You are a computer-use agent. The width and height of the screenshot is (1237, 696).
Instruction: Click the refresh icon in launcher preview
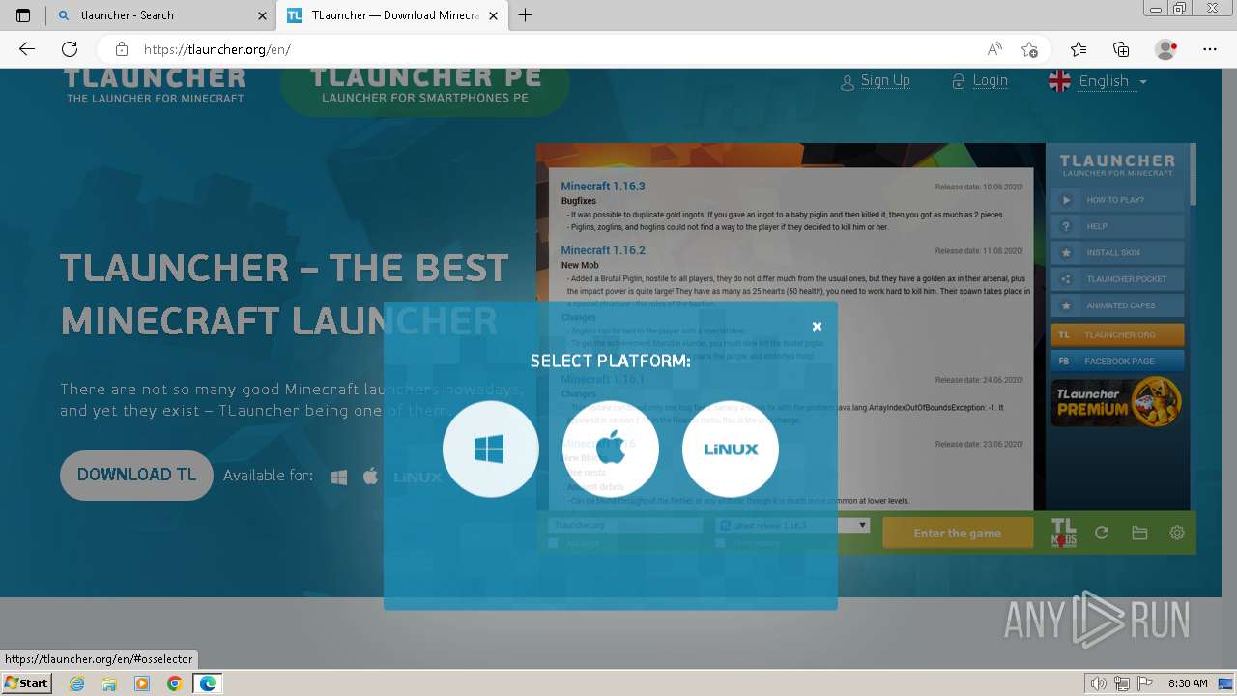(1101, 533)
